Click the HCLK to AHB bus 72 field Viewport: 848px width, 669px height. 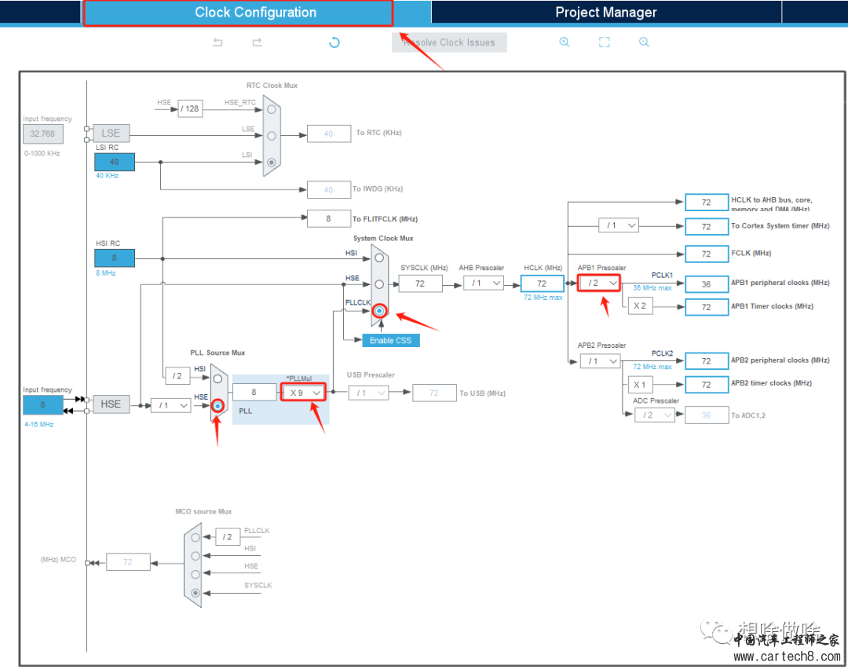click(707, 203)
